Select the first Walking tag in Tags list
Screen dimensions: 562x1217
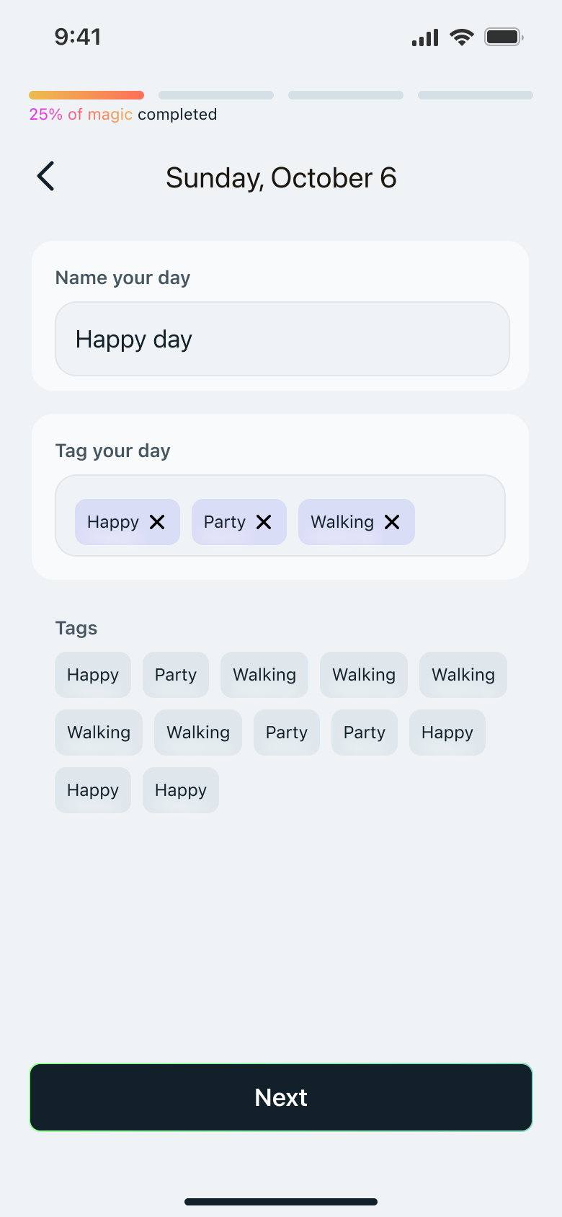(x=264, y=675)
